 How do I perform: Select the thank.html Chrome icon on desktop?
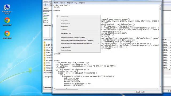click(x=7, y=35)
